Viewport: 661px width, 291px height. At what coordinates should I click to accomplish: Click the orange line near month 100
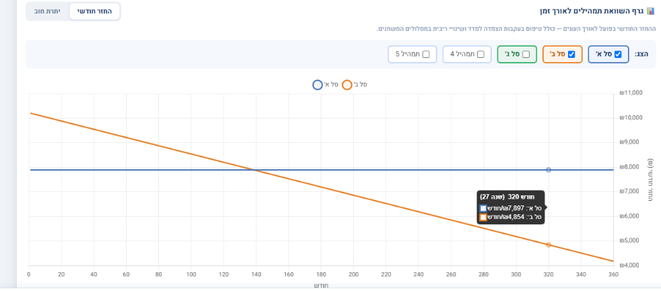pyautogui.click(x=191, y=154)
